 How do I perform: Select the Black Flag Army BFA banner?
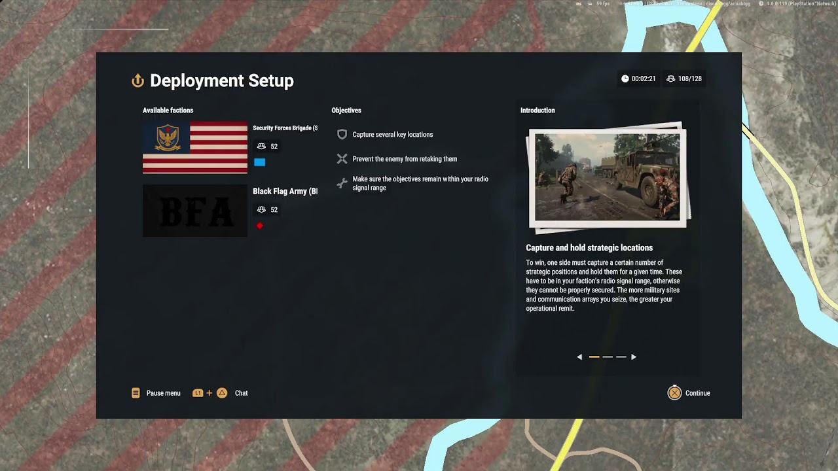[x=195, y=211]
